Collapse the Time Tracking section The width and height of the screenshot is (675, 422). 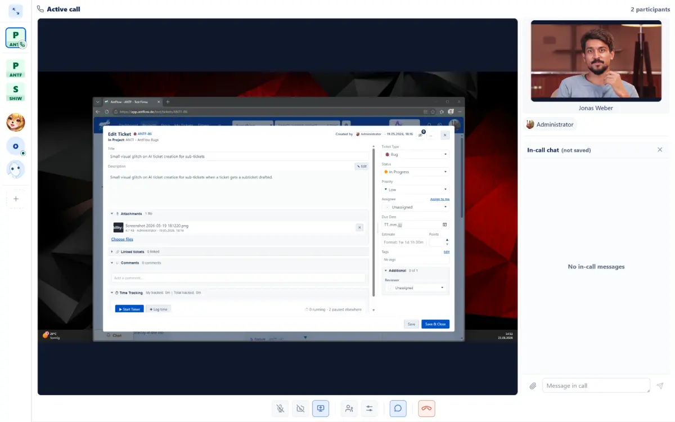tap(112, 293)
